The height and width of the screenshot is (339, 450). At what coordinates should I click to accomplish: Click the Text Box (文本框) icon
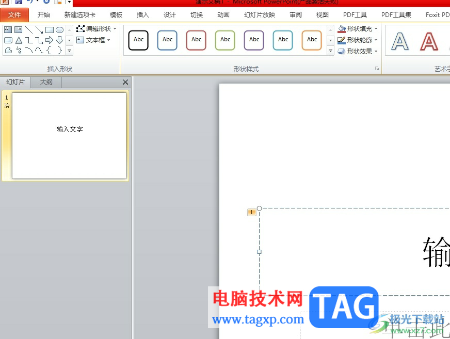[x=81, y=40]
